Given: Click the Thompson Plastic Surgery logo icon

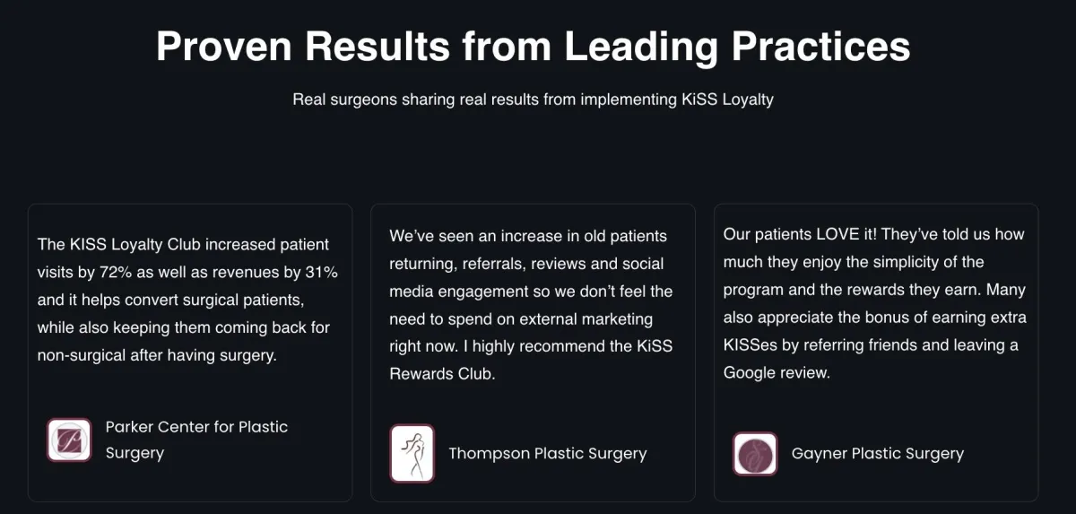Looking at the screenshot, I should (x=412, y=453).
